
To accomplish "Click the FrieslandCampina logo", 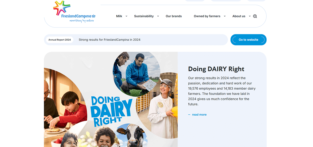I will point(74,12).
